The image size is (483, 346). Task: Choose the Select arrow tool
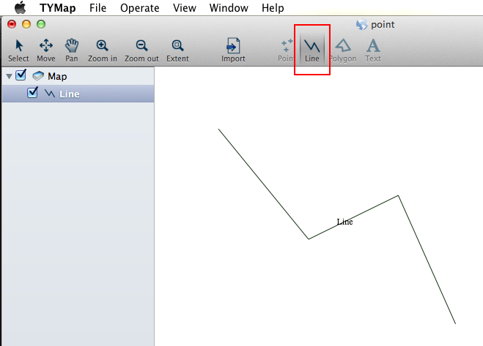pyautogui.click(x=18, y=50)
